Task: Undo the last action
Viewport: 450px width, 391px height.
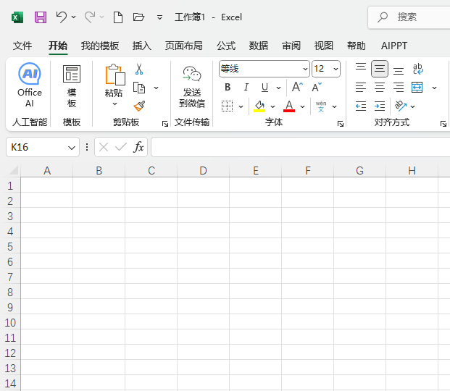Action: [61, 17]
